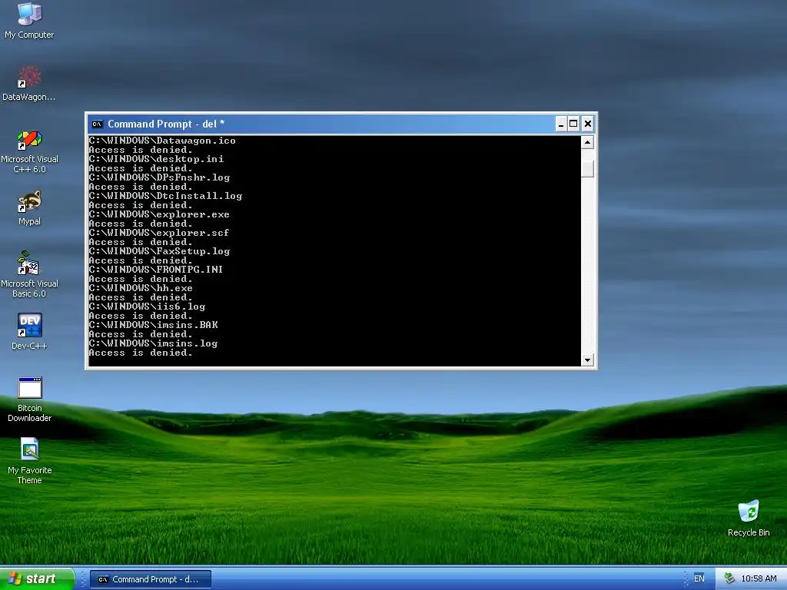This screenshot has width=787, height=590.
Task: Click the Command Prompt scroll down arrow
Action: (x=587, y=360)
